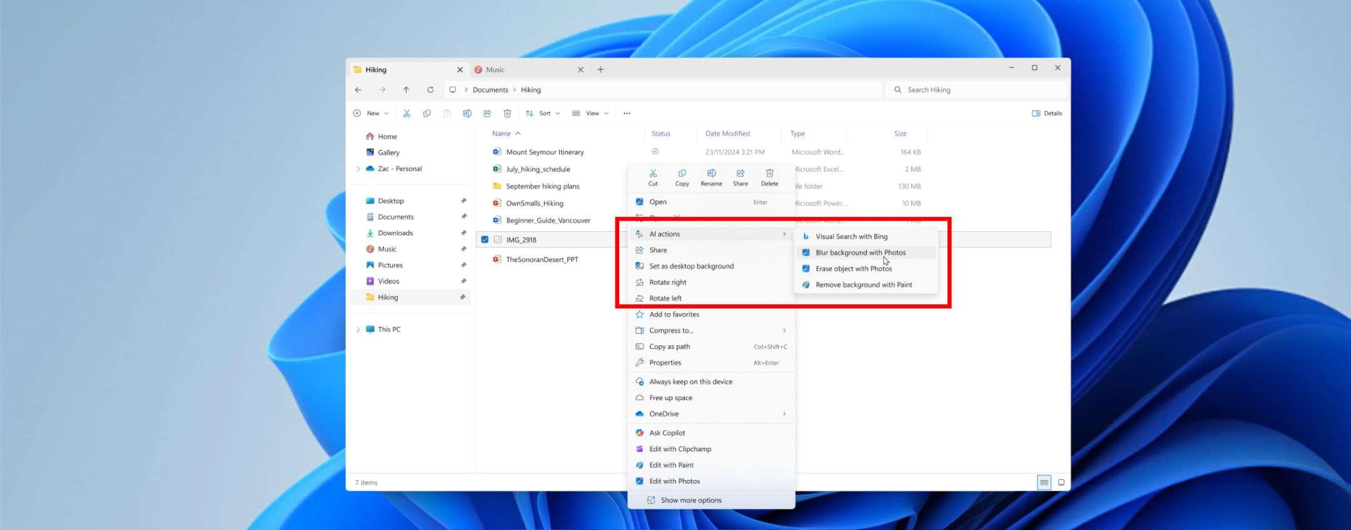Viewport: 1351px width, 530px height.
Task: Navigate up one folder level
Action: 406,90
